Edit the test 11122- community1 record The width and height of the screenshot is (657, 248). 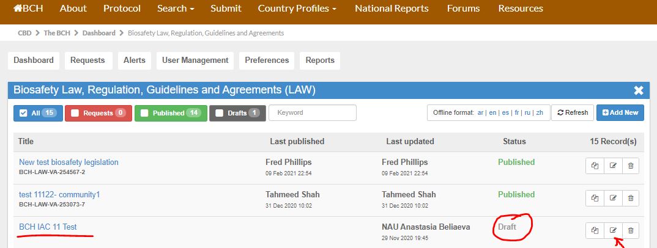coord(613,198)
